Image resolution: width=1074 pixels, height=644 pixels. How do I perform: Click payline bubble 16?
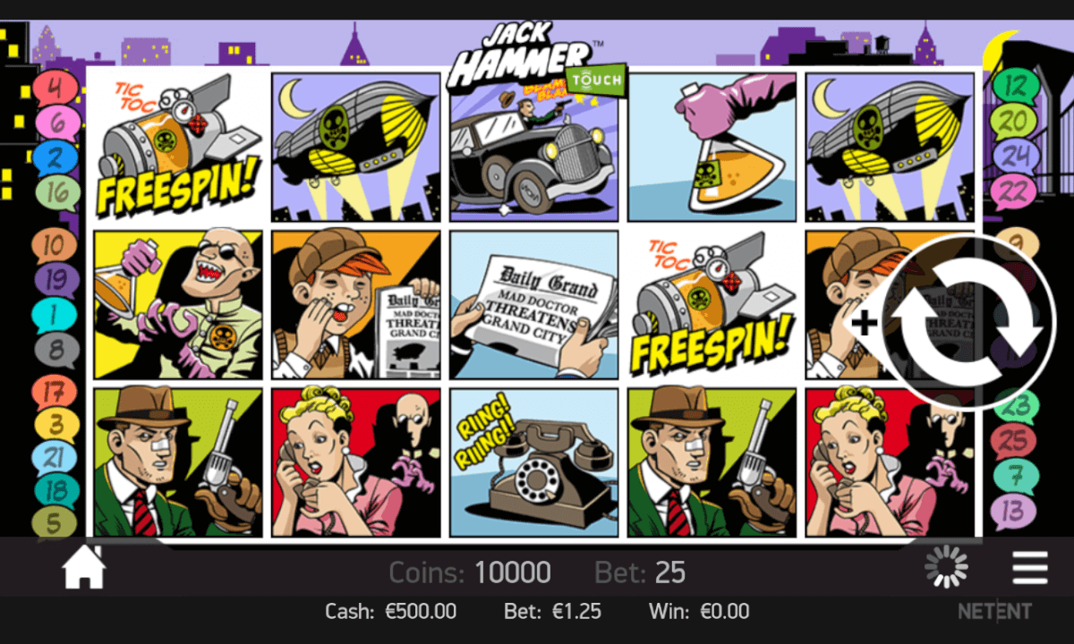coord(58,192)
